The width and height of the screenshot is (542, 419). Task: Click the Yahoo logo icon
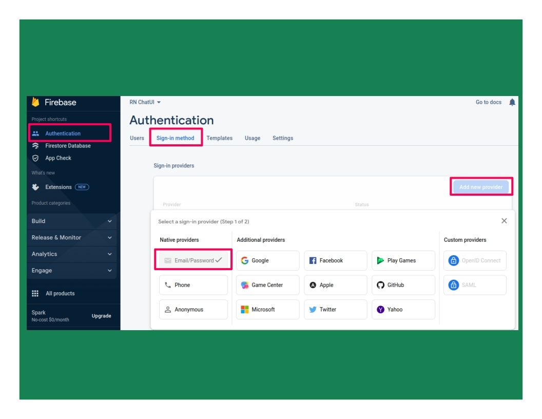tap(380, 310)
